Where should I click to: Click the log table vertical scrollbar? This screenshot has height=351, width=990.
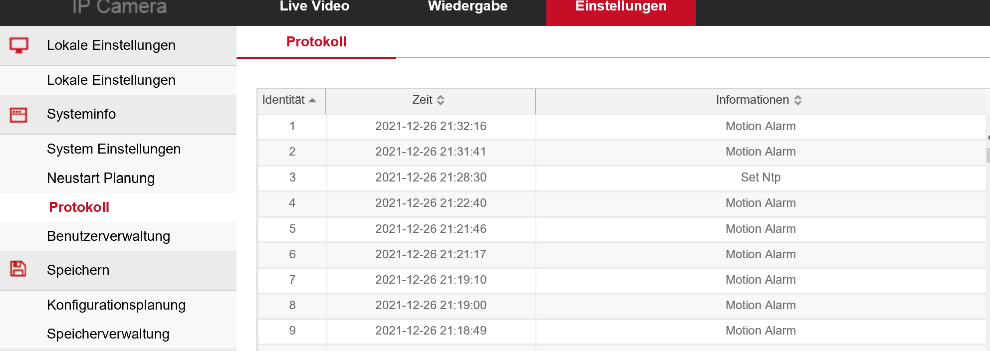coord(988,155)
